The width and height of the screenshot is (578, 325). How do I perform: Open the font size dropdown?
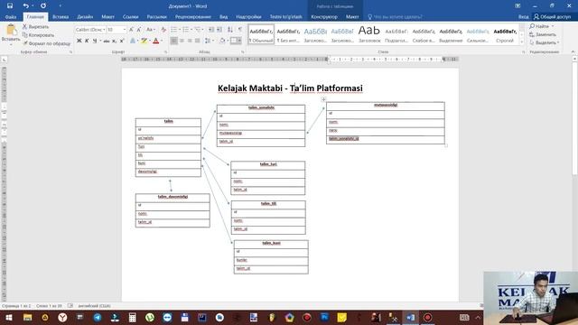125,30
